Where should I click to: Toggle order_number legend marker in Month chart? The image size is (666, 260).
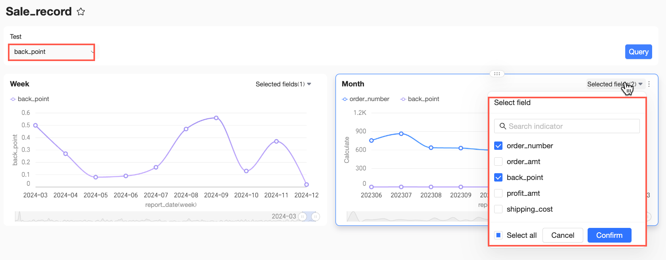click(345, 99)
